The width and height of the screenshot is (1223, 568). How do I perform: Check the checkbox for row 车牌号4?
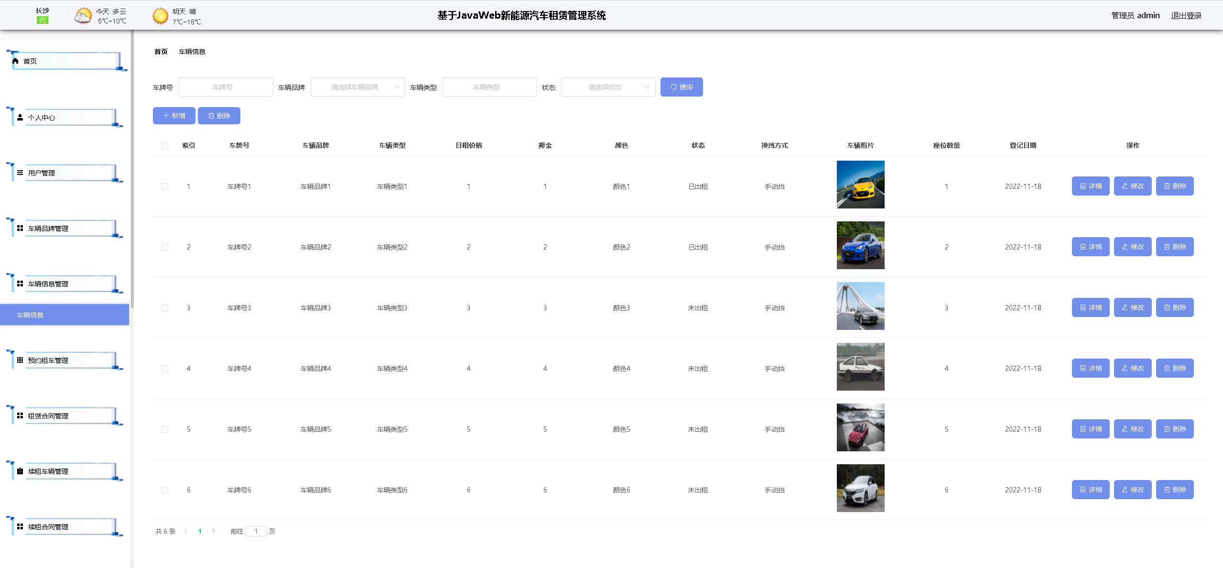coord(165,369)
